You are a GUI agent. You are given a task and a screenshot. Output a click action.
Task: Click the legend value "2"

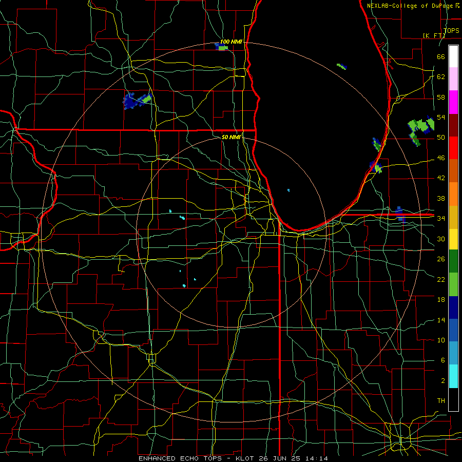coord(443,381)
